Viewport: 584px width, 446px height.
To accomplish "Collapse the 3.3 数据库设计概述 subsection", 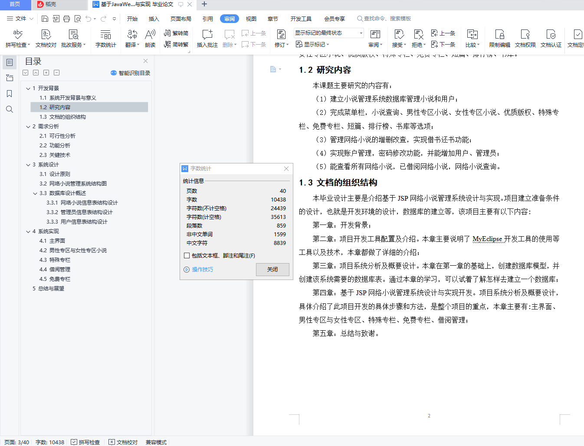I will 35,193.
